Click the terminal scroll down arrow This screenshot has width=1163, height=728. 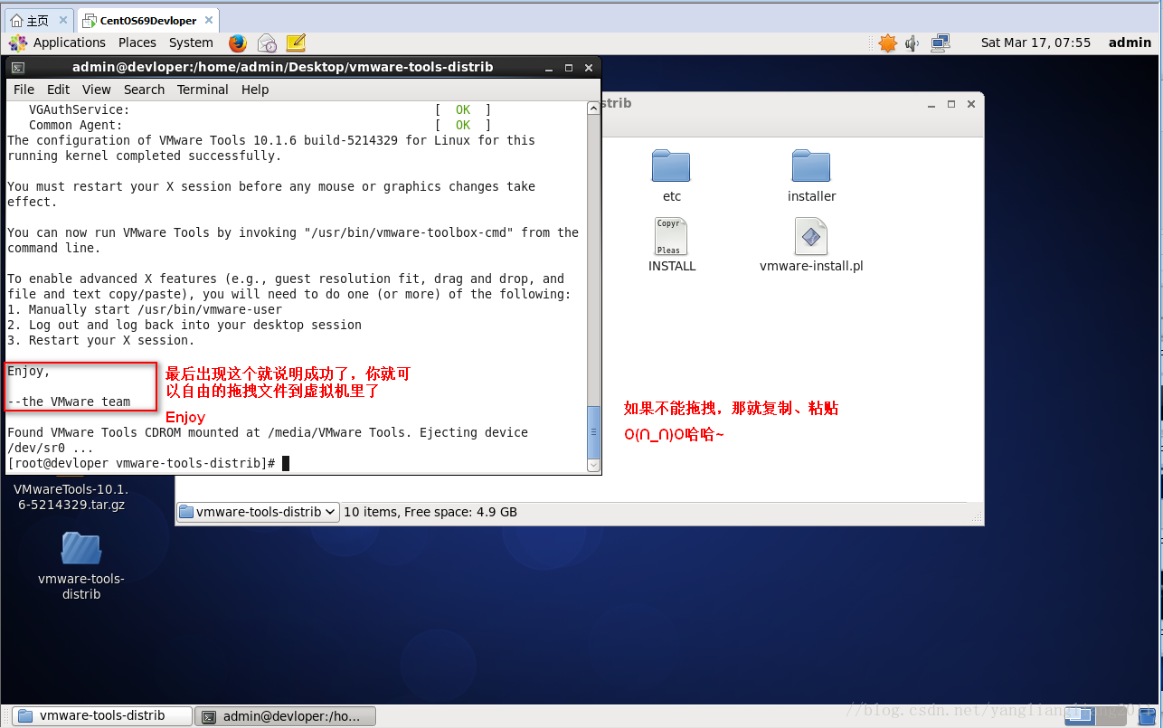click(x=594, y=465)
